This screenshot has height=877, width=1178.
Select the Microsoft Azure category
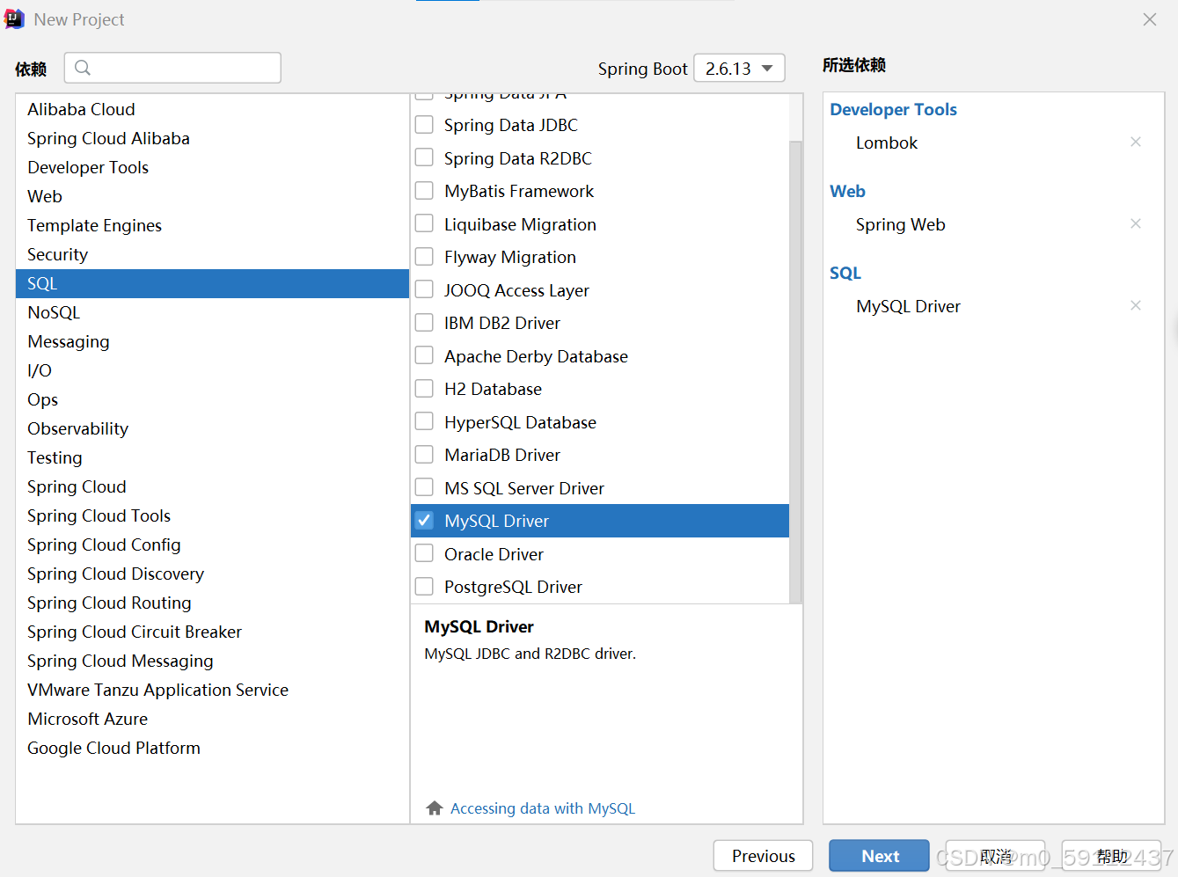[x=212, y=719]
